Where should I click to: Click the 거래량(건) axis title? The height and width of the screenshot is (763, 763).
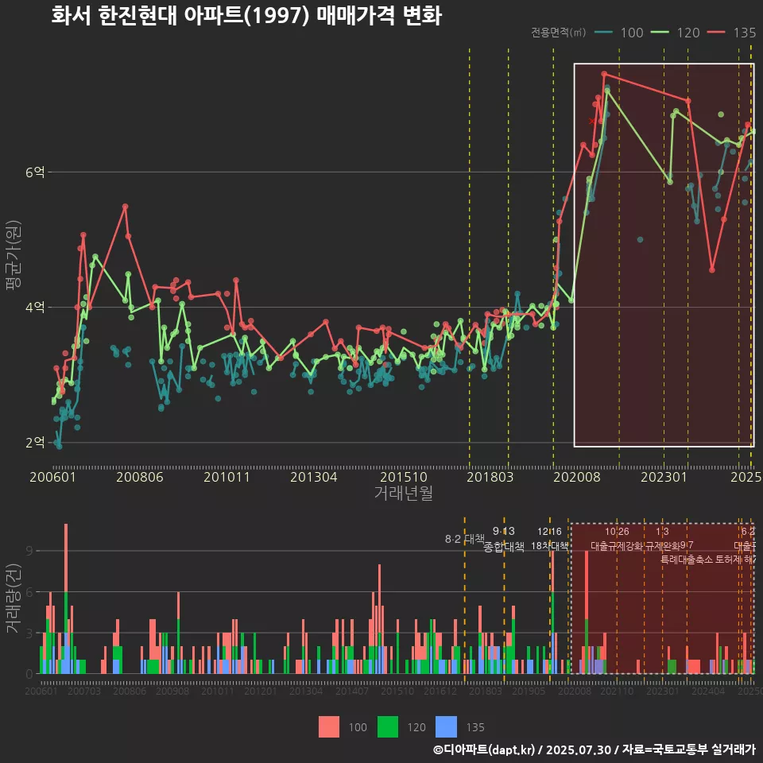(14, 598)
